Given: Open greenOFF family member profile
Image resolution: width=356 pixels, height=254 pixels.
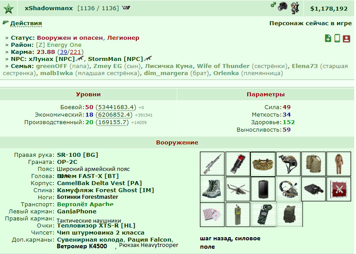Looking at the screenshot, I should pos(52,66).
